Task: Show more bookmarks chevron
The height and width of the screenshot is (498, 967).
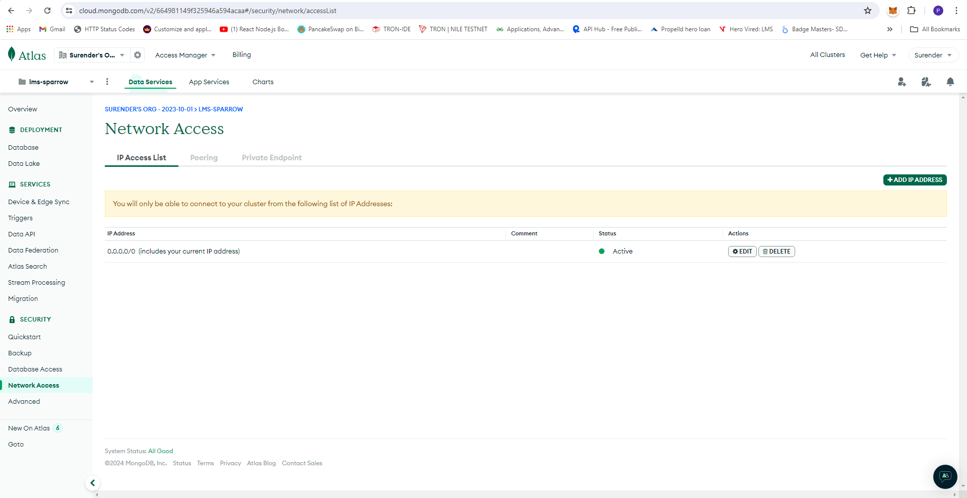Action: pyautogui.click(x=890, y=29)
